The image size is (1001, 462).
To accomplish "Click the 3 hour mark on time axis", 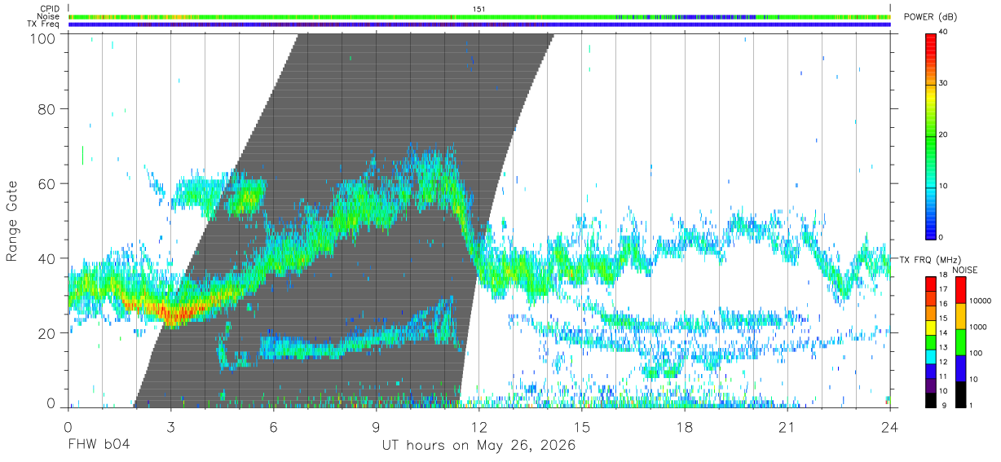I will (x=170, y=426).
